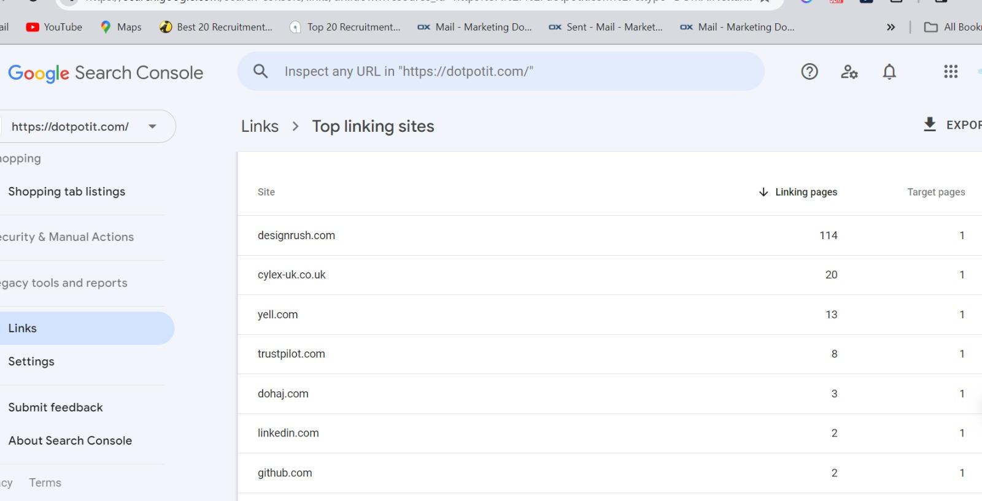Image resolution: width=982 pixels, height=501 pixels.
Task: Sort by Target pages column header
Action: (x=935, y=192)
